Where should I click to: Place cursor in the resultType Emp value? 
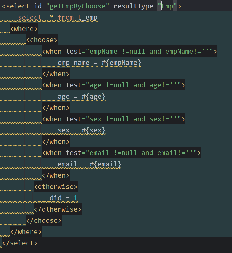point(167,6)
